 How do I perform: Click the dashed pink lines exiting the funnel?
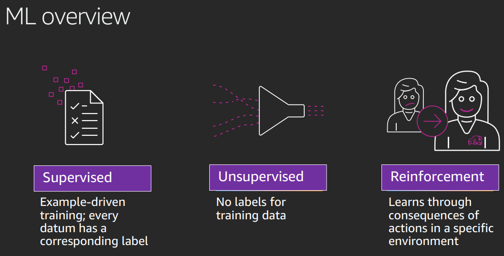tap(316, 111)
